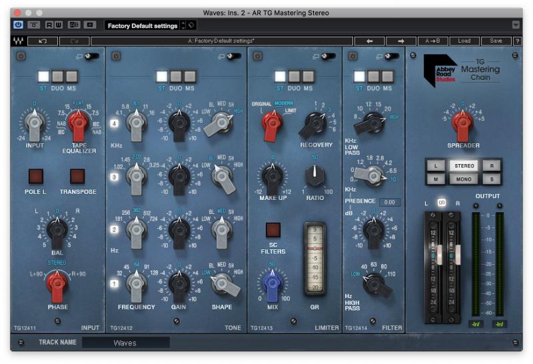Select ST mode in the LIMITER module
The image size is (533, 364).
coord(280,77)
